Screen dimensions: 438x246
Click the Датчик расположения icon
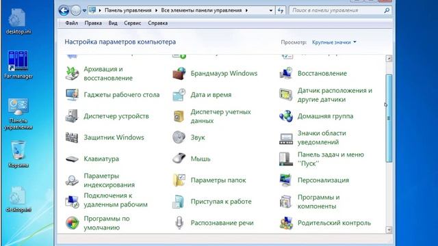(x=286, y=95)
